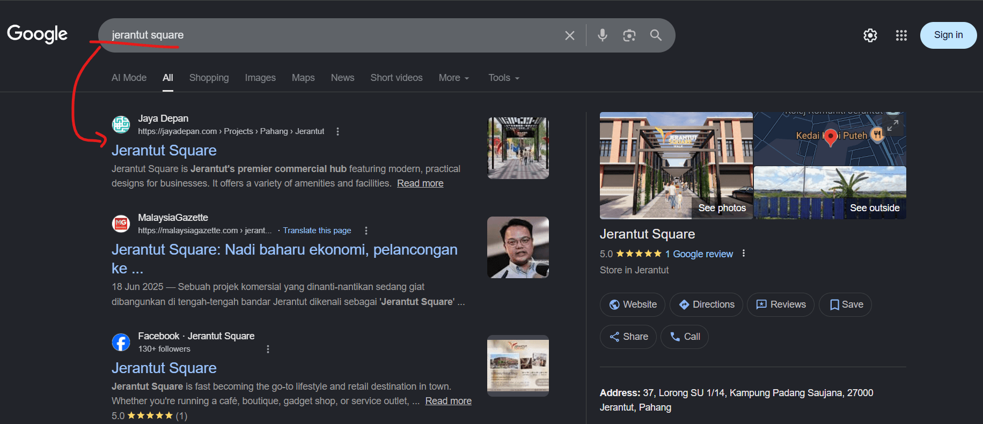
Task: Open the Maps tab
Action: click(x=303, y=78)
